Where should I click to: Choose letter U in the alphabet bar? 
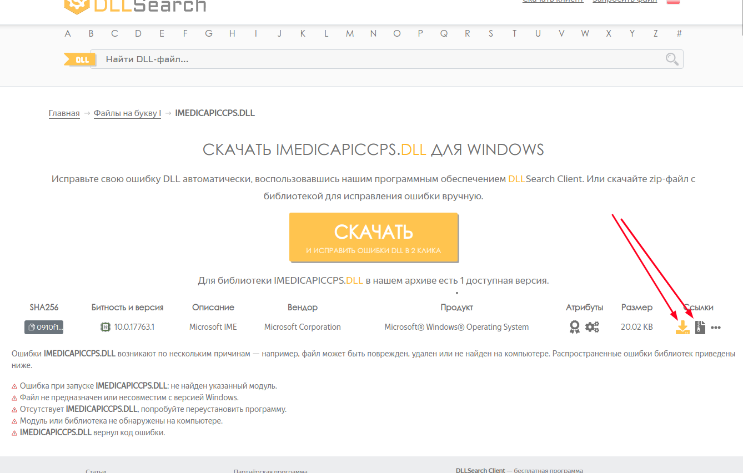538,33
